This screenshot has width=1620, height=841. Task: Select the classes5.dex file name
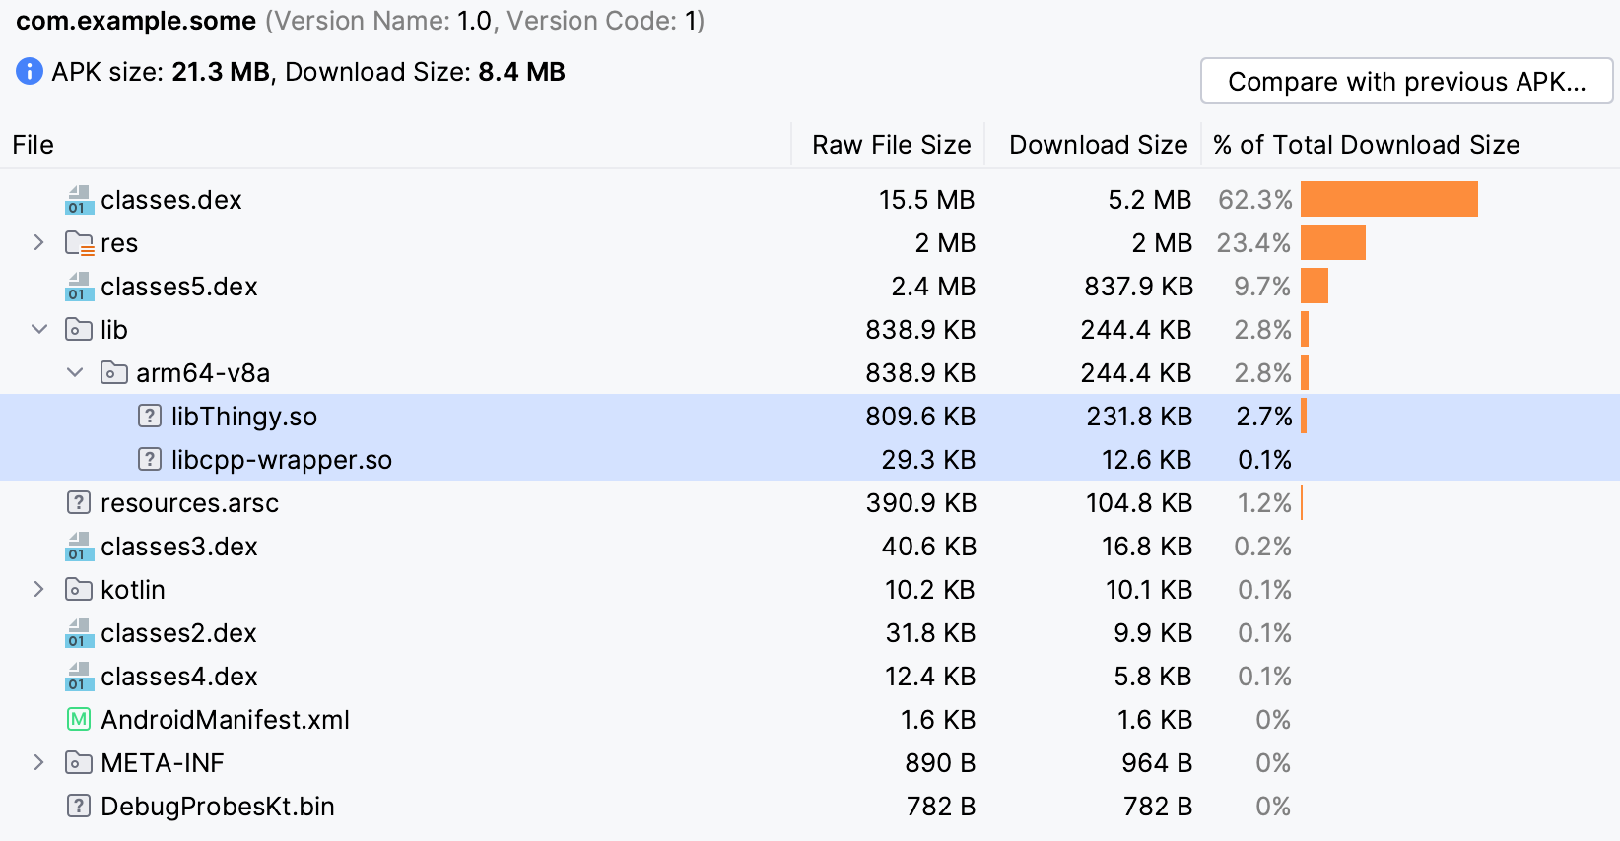tap(179, 287)
